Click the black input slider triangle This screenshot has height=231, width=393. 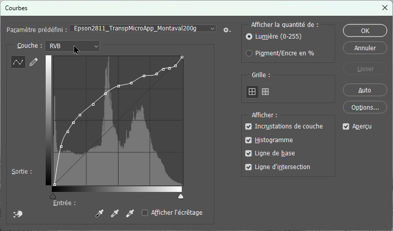(53, 196)
